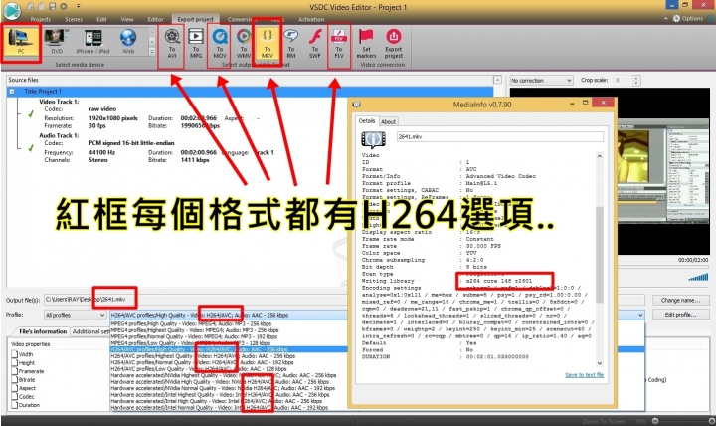
Task: Click the Set markers flag icon
Action: click(x=366, y=44)
